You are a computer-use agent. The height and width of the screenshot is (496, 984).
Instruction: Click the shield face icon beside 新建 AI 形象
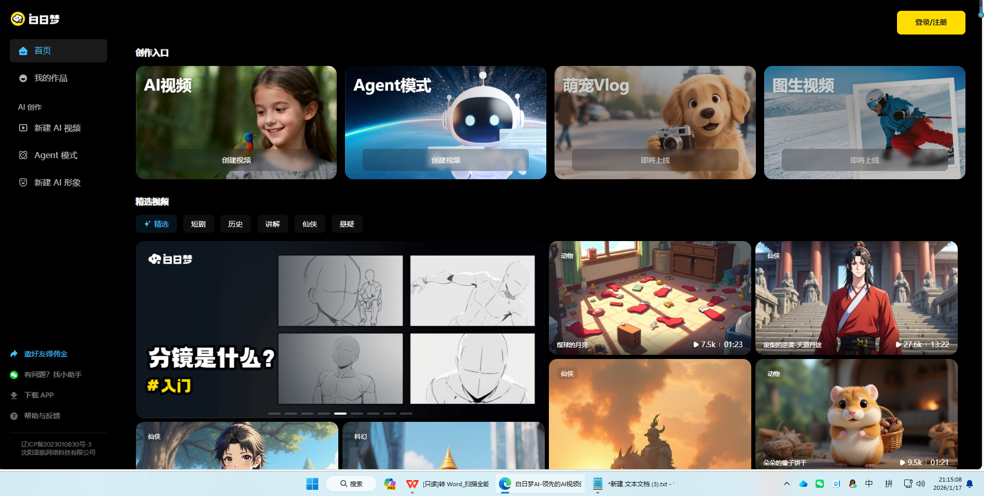[x=23, y=182]
